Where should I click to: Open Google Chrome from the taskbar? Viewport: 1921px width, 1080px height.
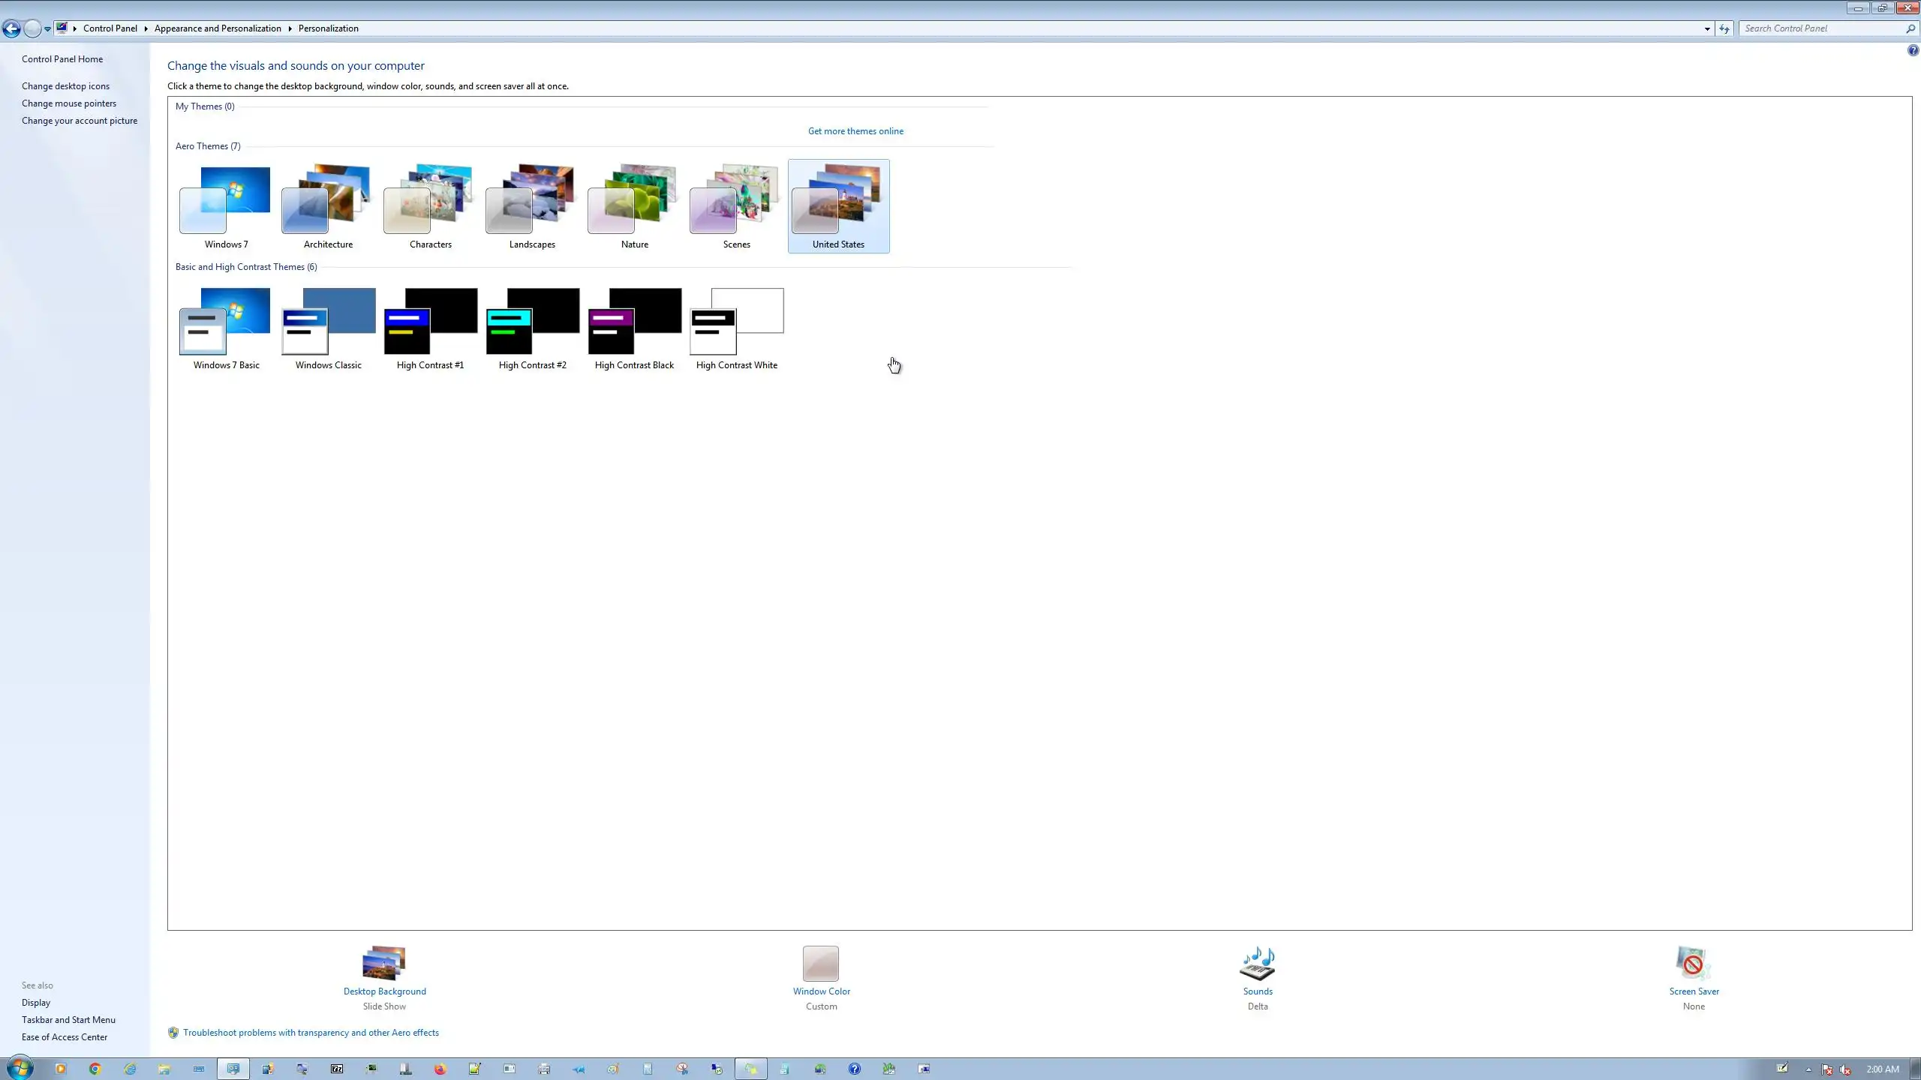95,1069
